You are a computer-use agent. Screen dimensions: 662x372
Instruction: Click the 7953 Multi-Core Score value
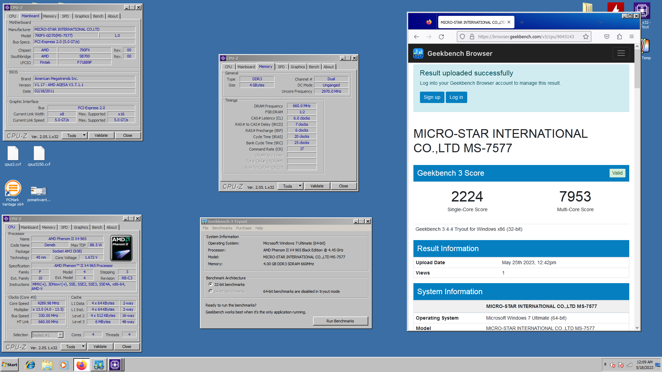click(x=575, y=197)
